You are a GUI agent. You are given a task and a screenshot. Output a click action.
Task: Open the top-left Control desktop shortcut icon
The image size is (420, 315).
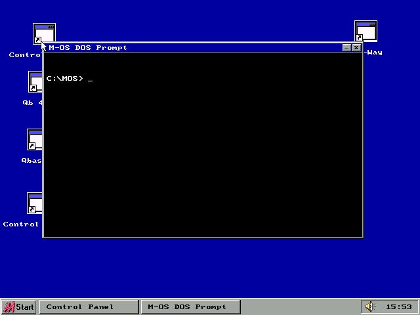point(43,33)
